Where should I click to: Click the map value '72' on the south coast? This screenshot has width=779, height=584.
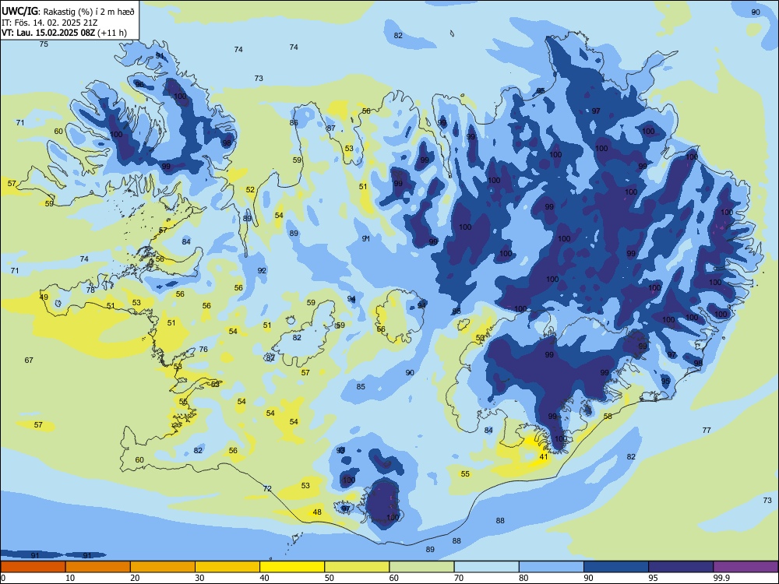(x=267, y=489)
